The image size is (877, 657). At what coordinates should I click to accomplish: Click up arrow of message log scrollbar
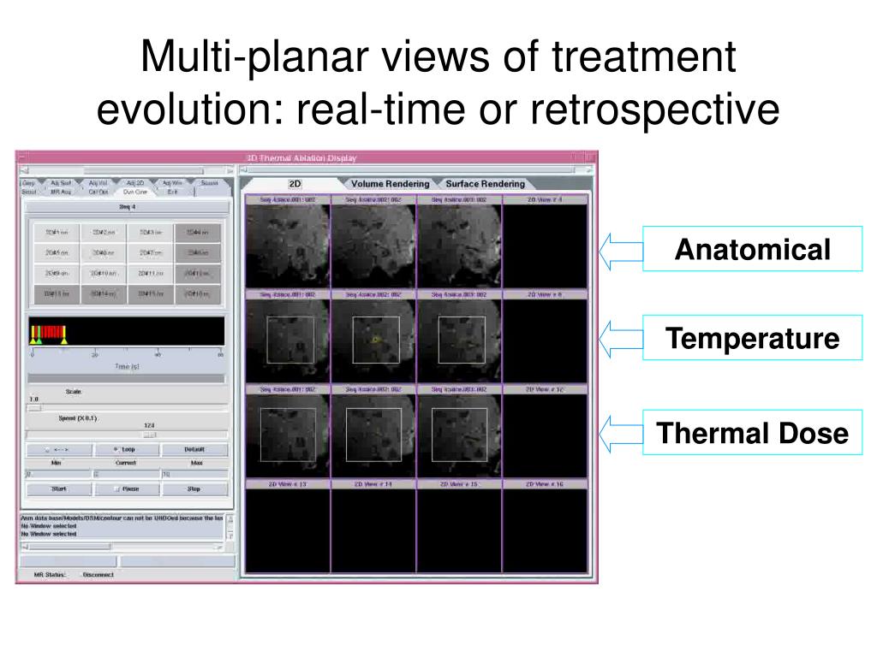click(230, 519)
